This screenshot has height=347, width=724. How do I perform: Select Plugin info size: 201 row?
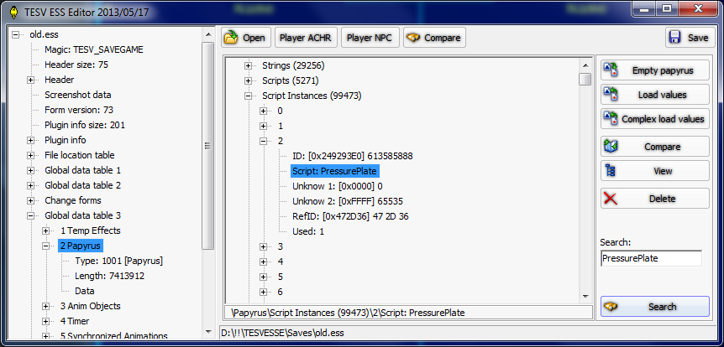pos(85,126)
